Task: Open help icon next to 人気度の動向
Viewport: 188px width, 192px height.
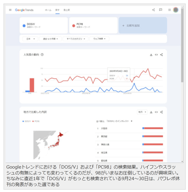Action: 42,55
